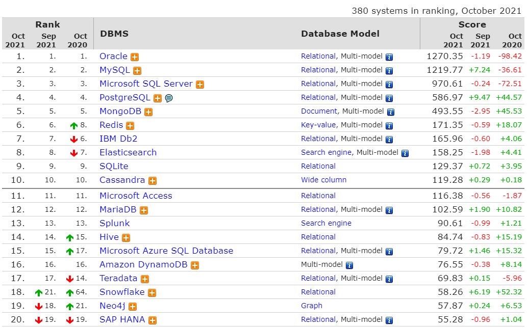
Task: Click the Search engine link in Splunk row
Action: [326, 224]
